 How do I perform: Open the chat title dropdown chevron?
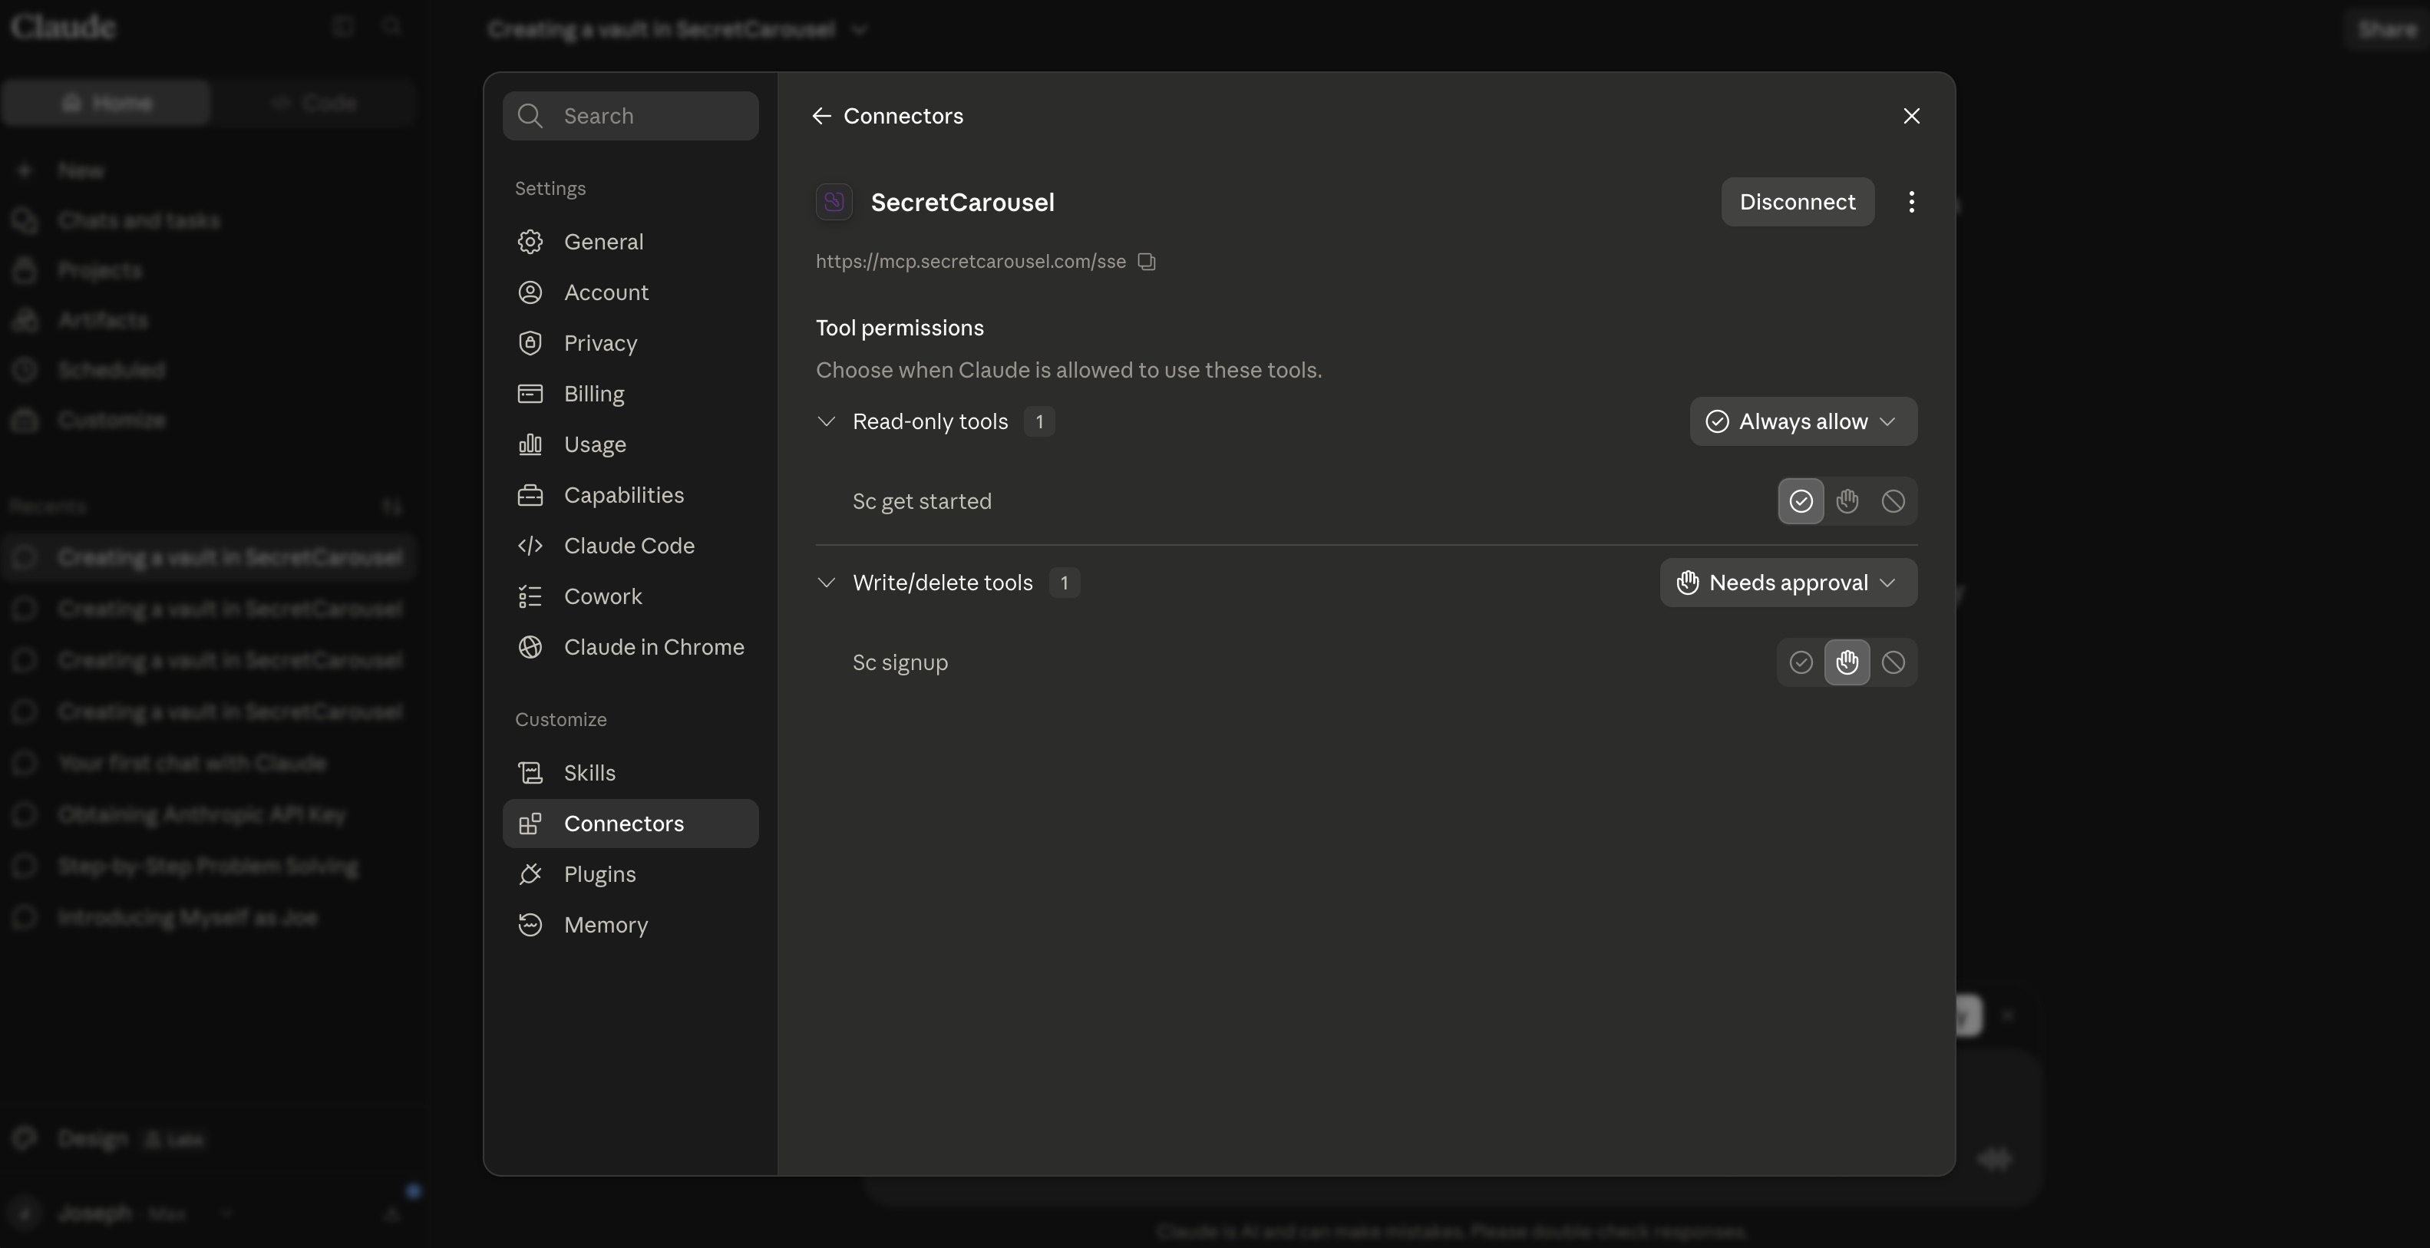click(x=858, y=30)
